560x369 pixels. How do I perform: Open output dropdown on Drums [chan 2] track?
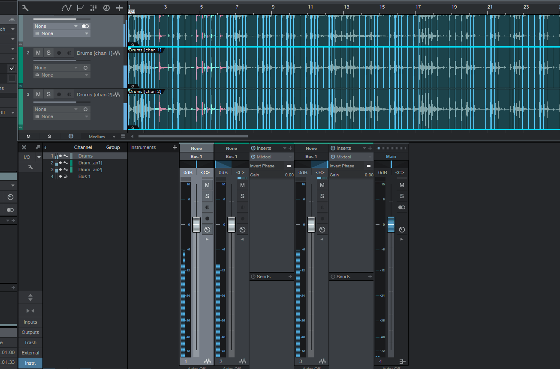pos(62,116)
